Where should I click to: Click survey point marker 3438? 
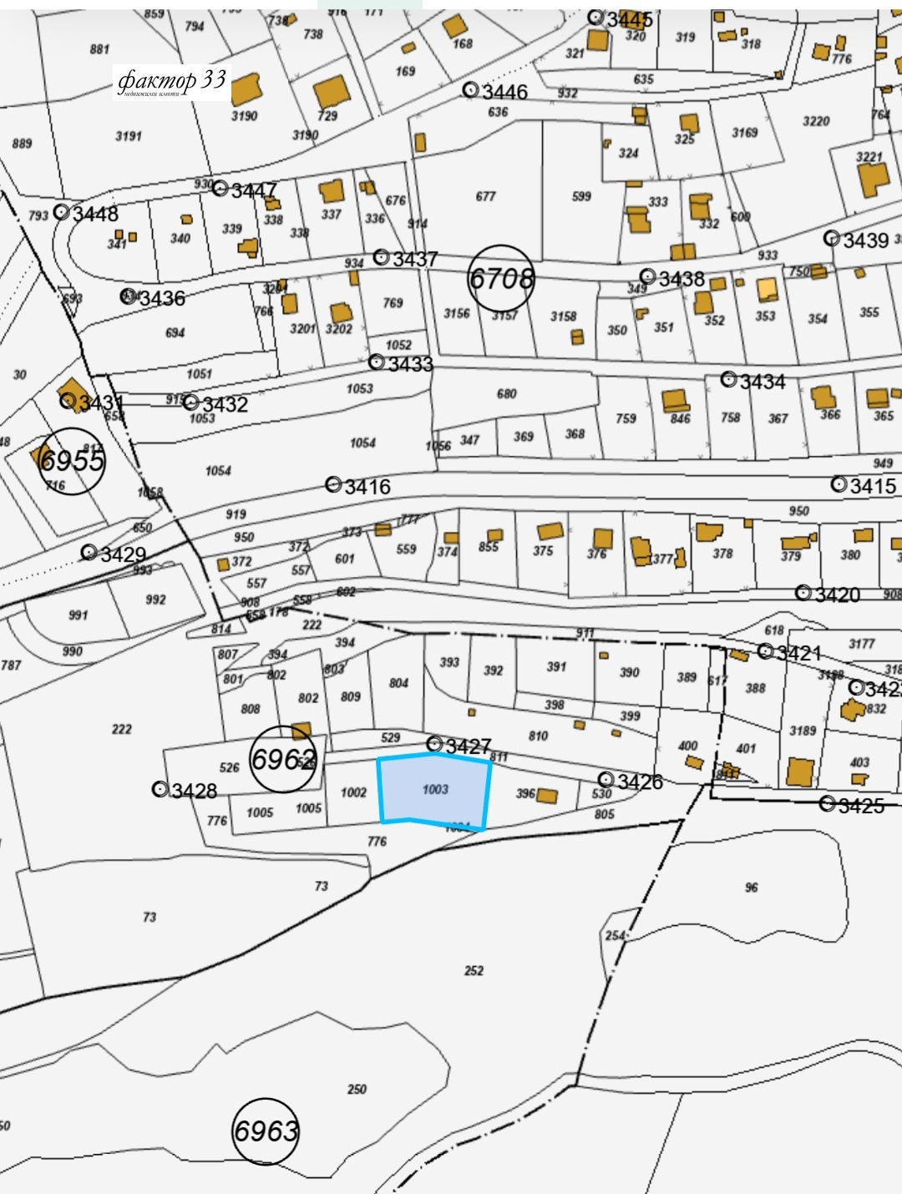[x=647, y=276]
